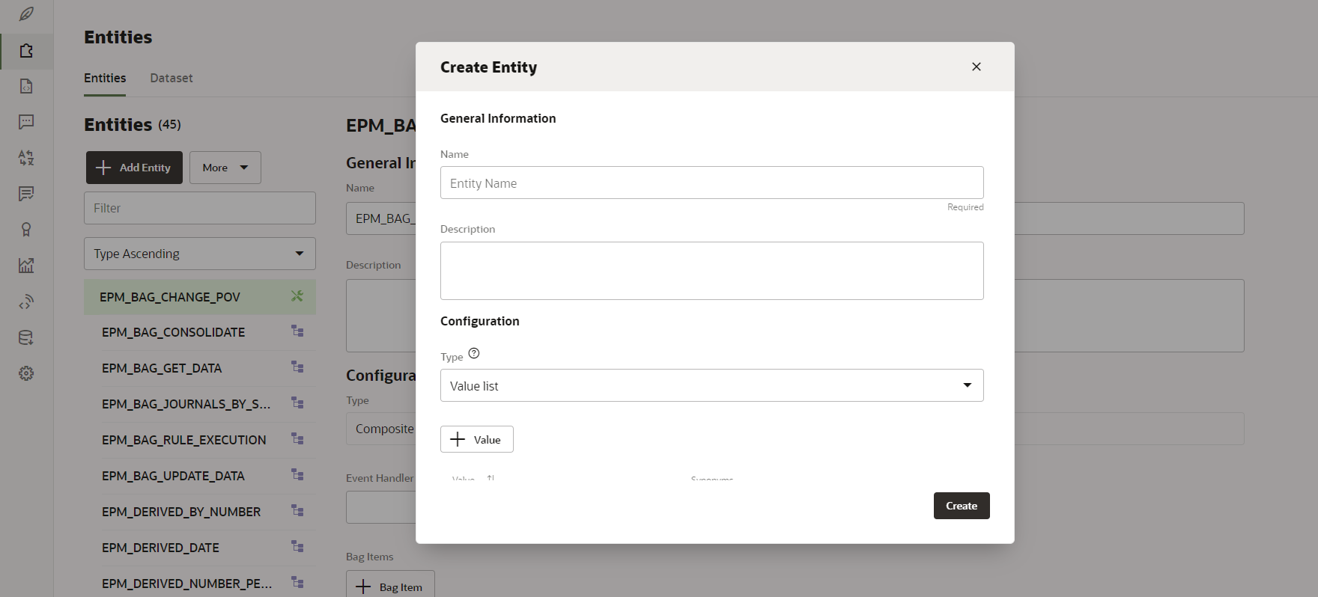Select EPM_BAG_CONSOLIDATE in entity list

[174, 332]
